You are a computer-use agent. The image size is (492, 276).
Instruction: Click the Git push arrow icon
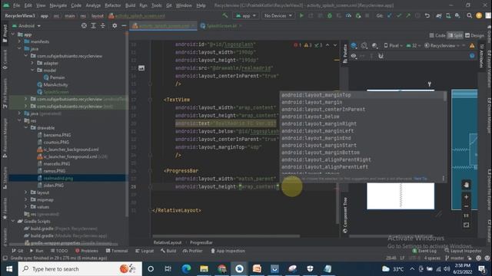408,15
